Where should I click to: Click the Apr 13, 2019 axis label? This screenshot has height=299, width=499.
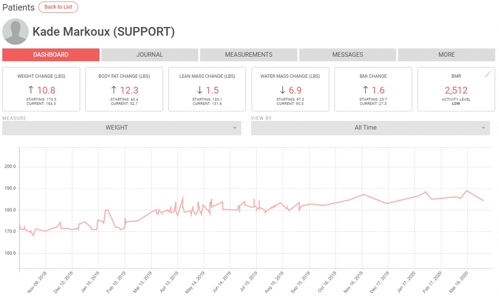(169, 282)
